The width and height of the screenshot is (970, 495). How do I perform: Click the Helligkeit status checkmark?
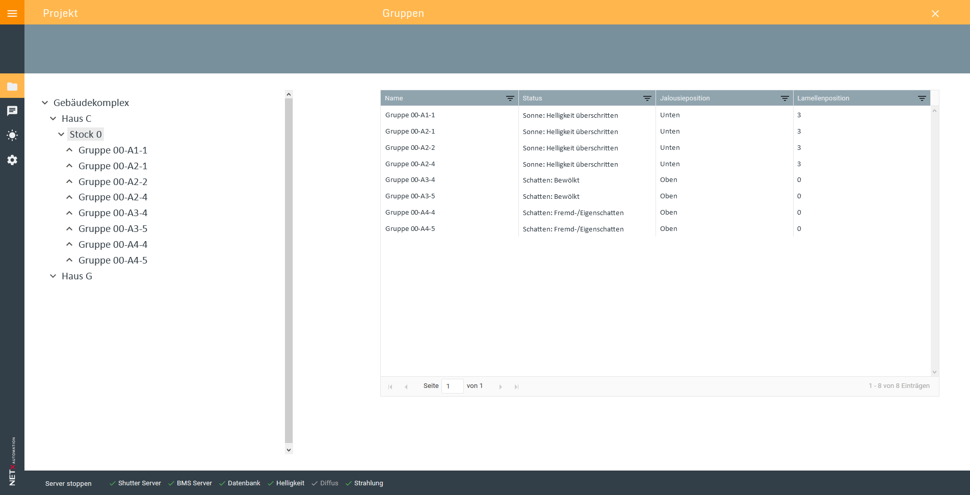click(x=271, y=483)
